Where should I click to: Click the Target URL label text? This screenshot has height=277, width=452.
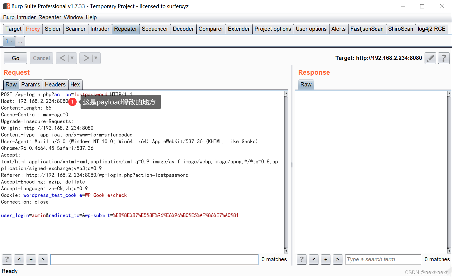tap(378, 58)
